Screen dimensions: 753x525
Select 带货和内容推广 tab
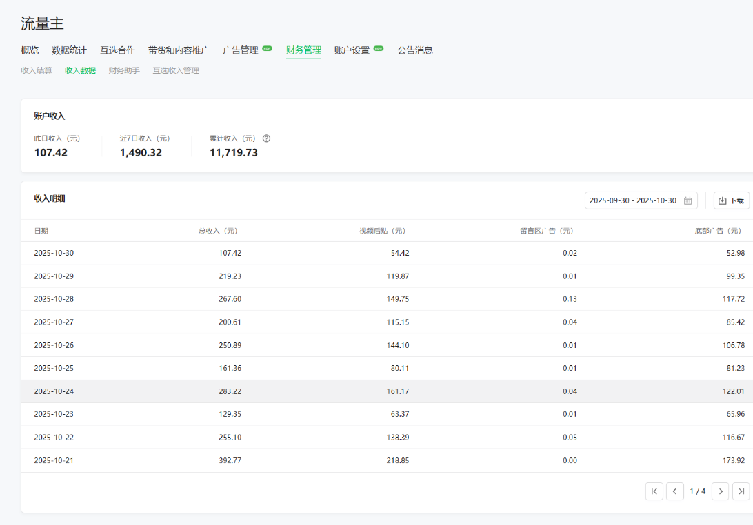pyautogui.click(x=179, y=50)
